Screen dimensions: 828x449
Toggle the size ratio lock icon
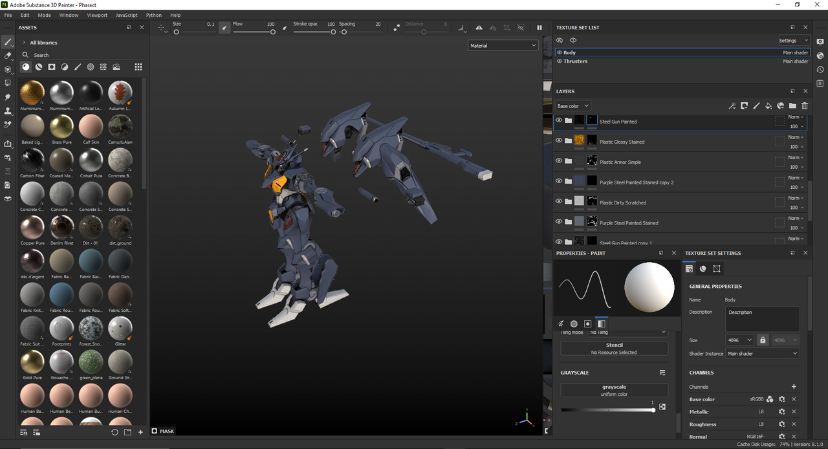coord(763,340)
